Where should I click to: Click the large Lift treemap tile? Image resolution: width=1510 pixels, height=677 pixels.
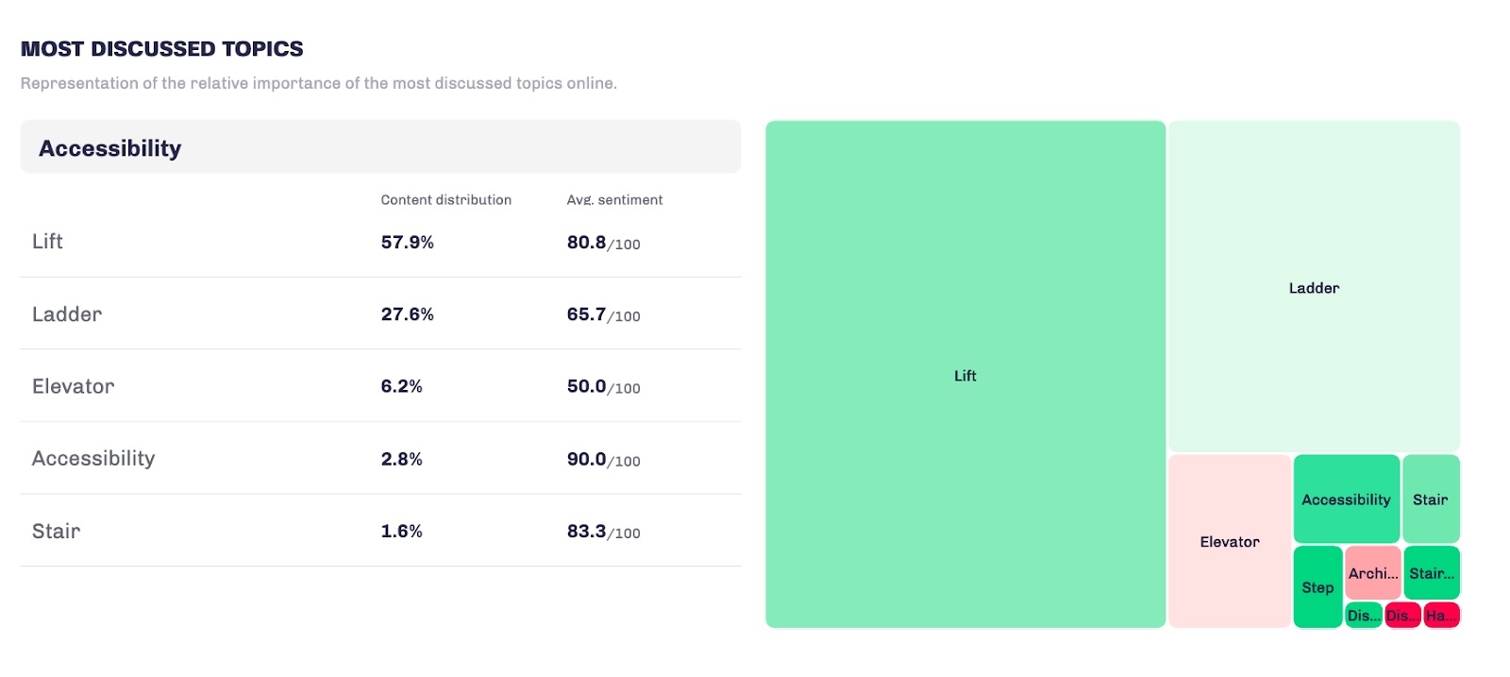(x=965, y=375)
